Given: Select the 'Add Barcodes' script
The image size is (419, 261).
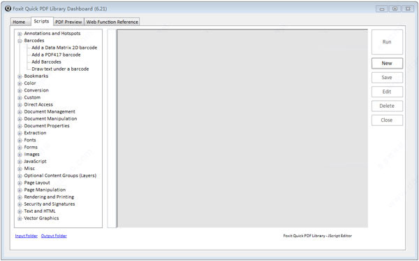Looking at the screenshot, I should click(46, 62).
